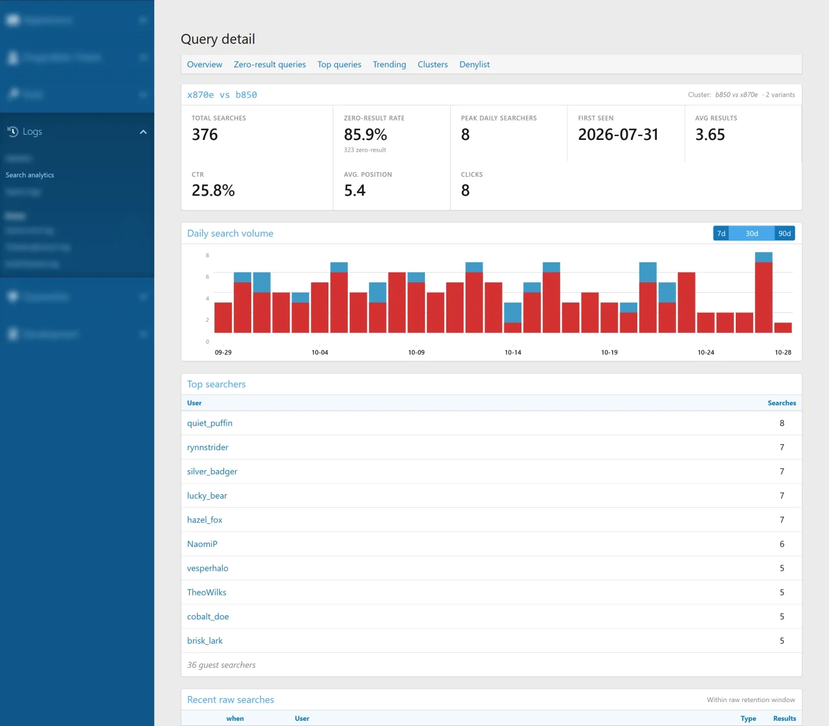Viewport: 829px width, 726px height.
Task: Click the first chart bar at 09-29
Action: coord(223,317)
